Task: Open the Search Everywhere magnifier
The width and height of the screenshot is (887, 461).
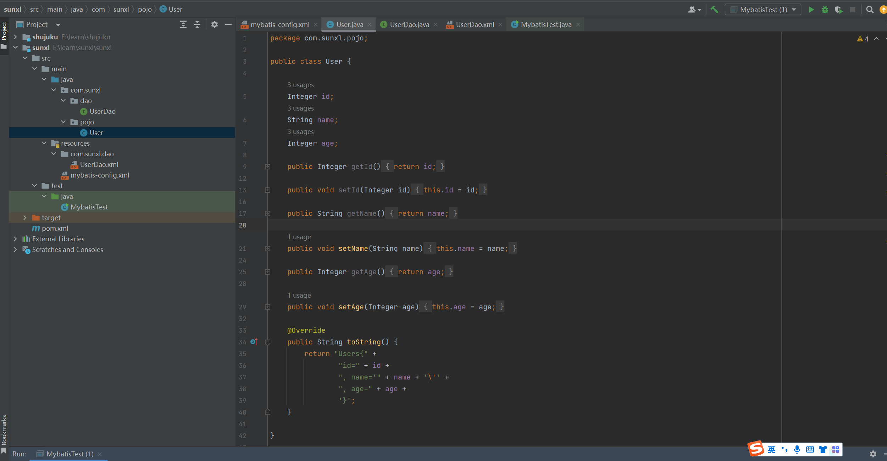Action: tap(870, 10)
